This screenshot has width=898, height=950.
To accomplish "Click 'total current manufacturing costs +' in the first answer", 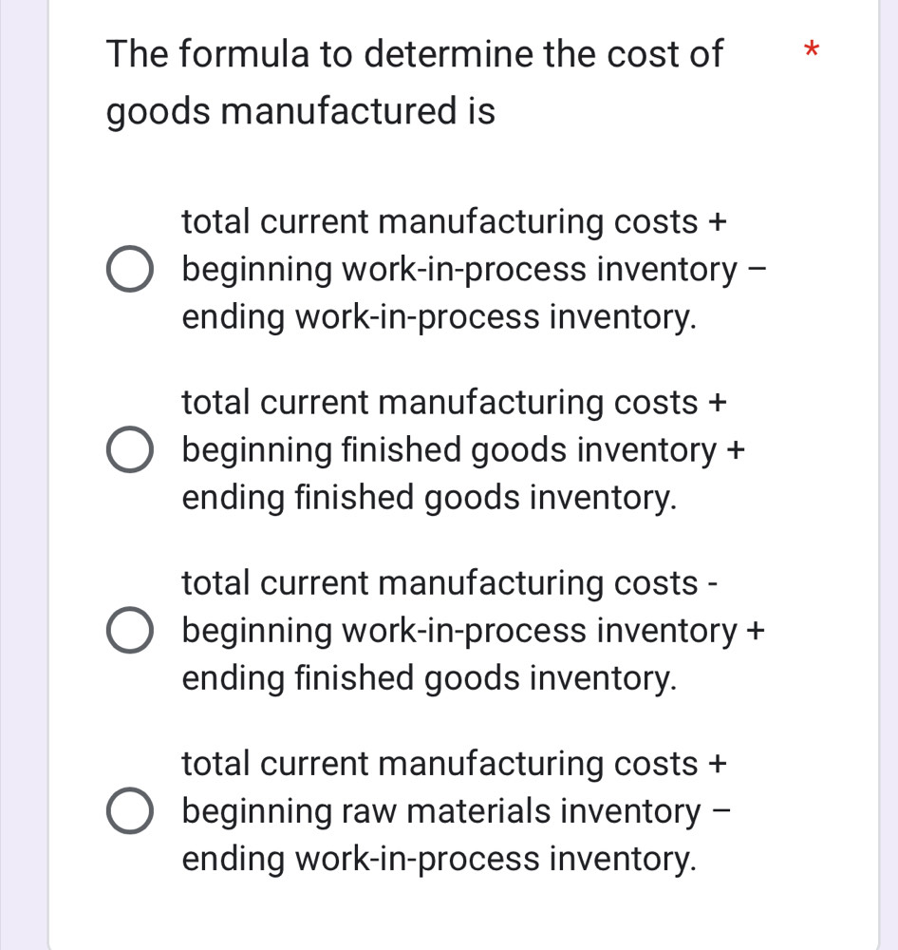I will pos(455,223).
